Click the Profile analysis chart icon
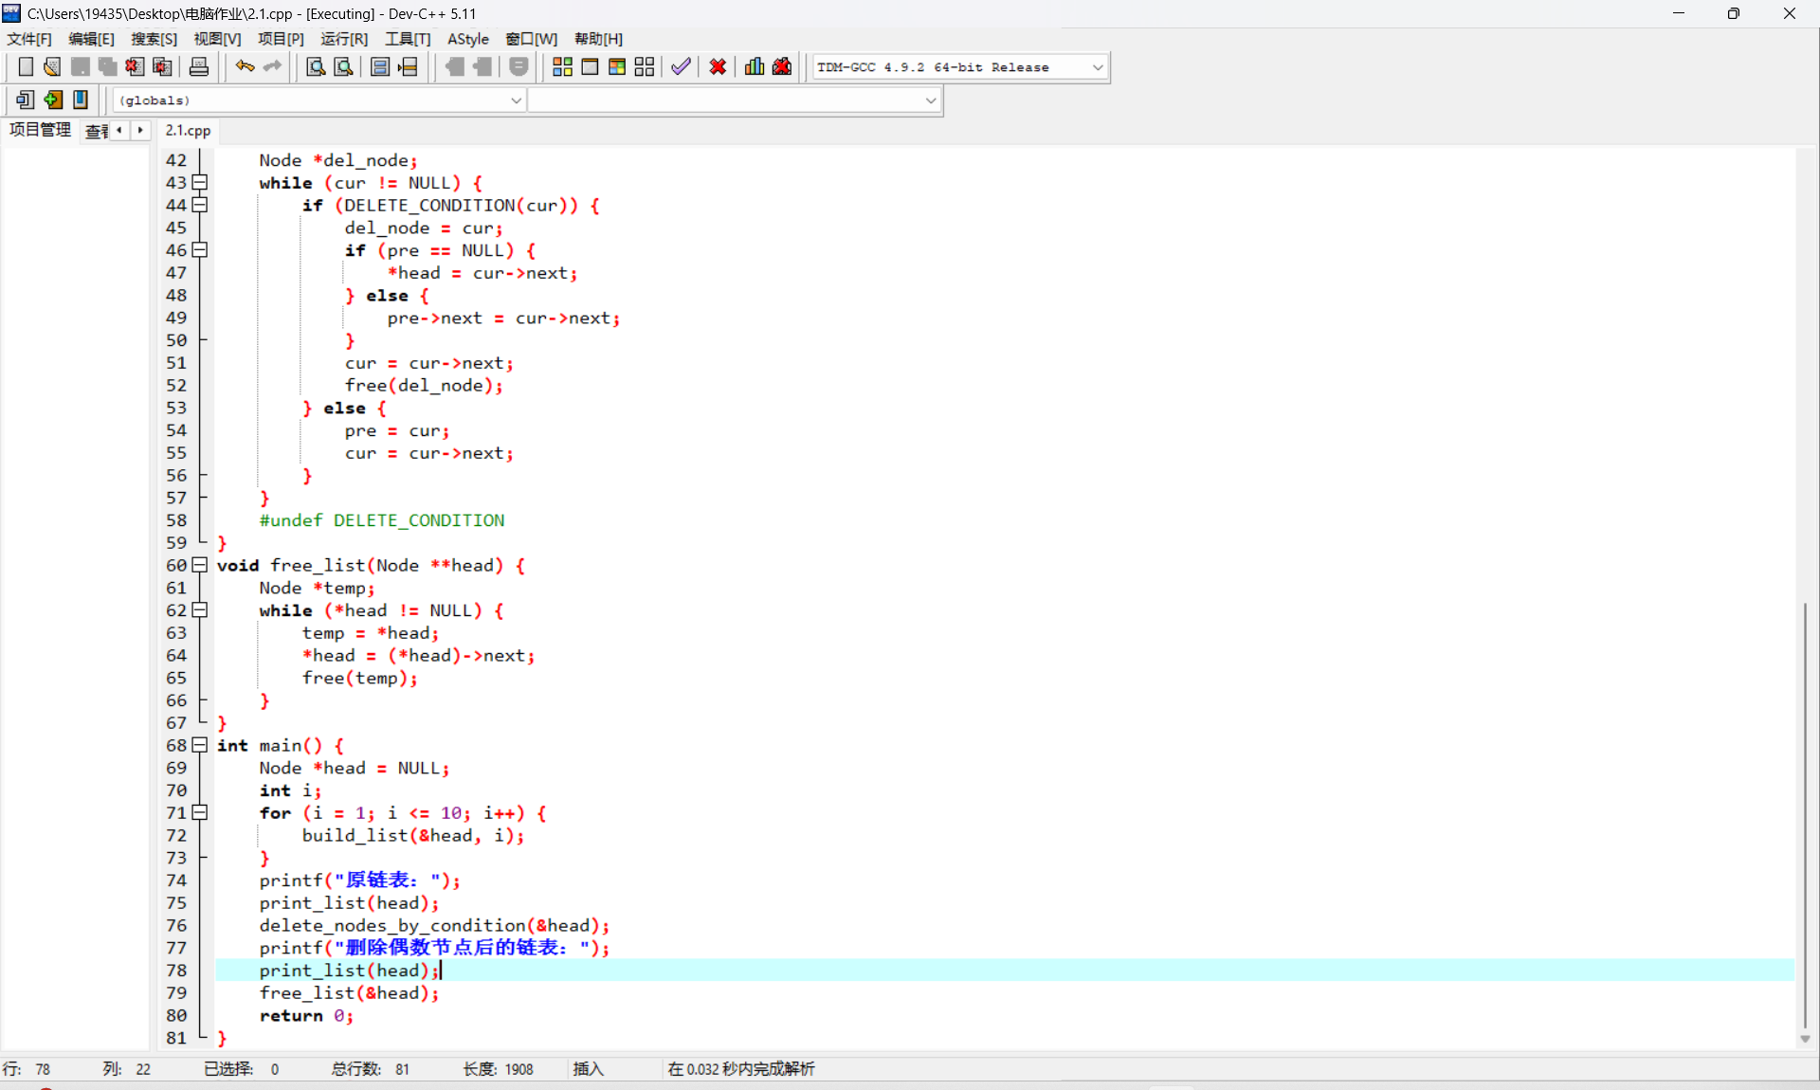 [x=755, y=66]
